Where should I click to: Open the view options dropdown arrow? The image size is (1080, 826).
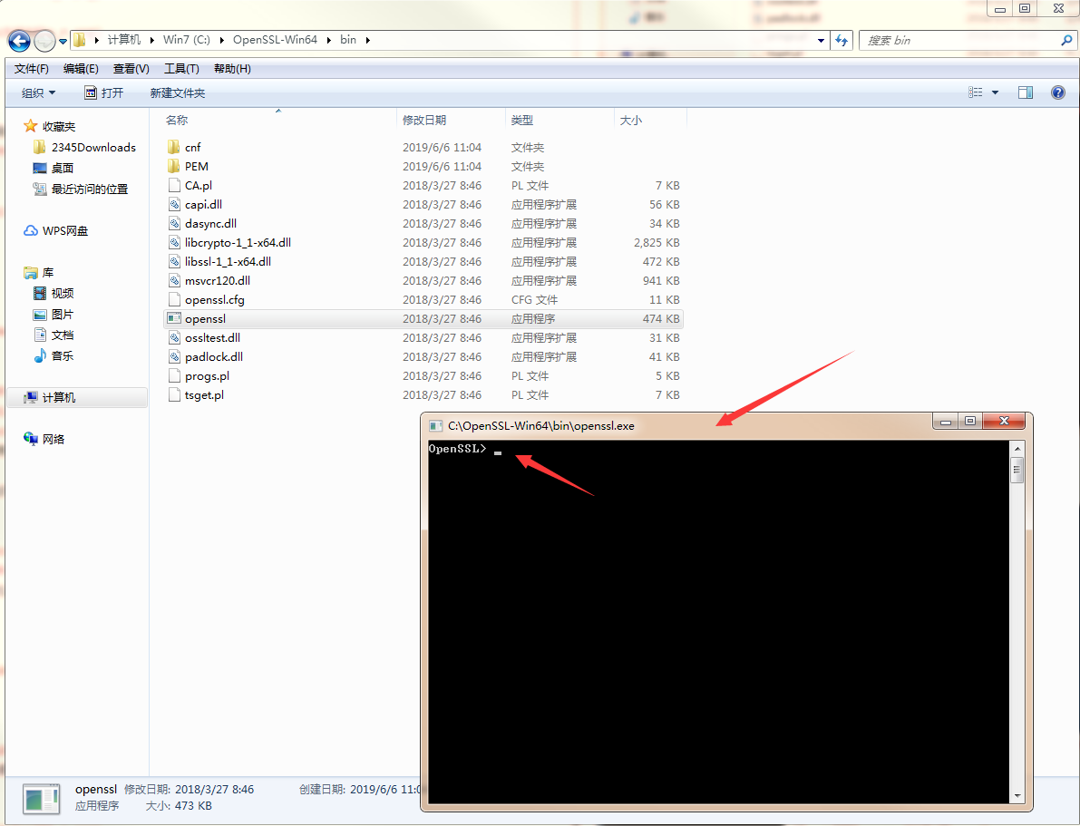[x=995, y=93]
